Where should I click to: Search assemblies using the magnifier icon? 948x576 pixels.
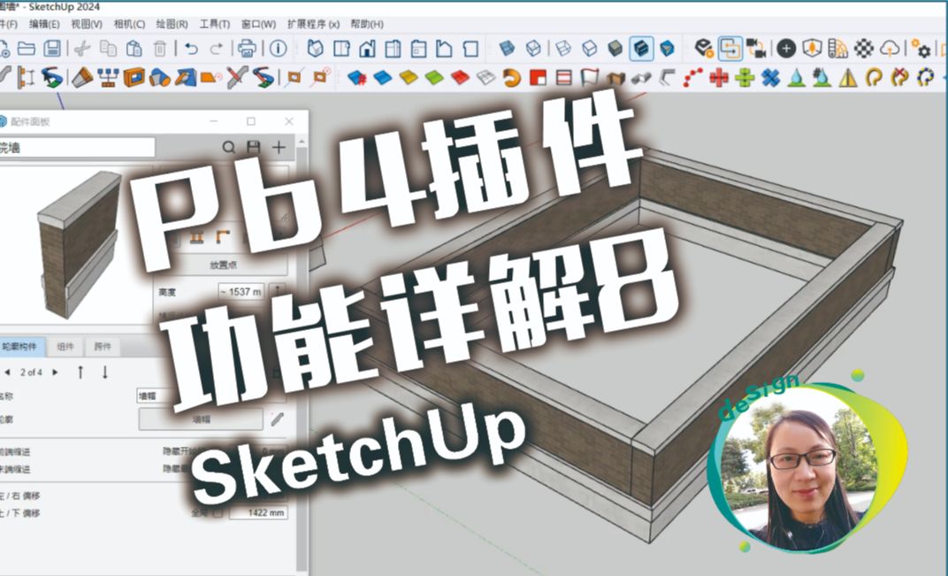click(230, 147)
